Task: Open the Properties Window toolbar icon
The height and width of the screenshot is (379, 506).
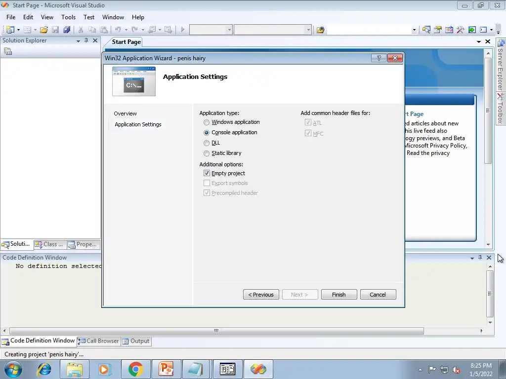Action: click(438, 30)
